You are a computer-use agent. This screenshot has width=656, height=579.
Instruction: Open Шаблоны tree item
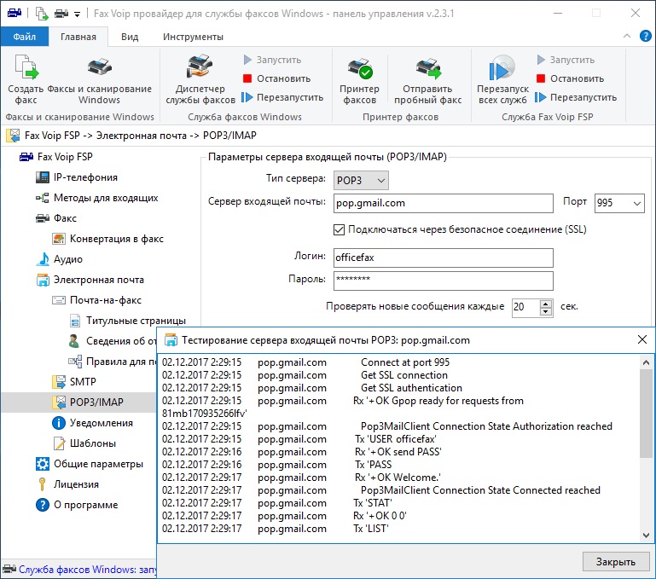click(x=84, y=443)
